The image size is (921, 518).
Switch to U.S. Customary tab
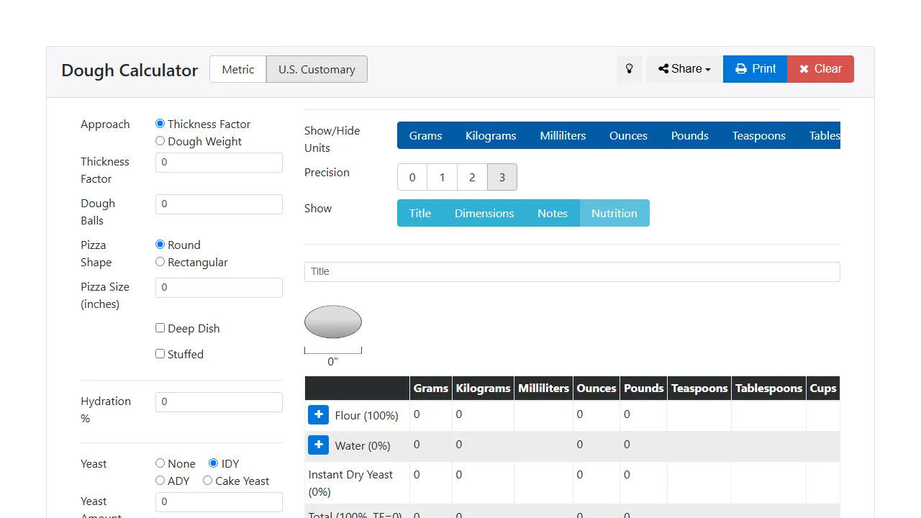click(317, 69)
